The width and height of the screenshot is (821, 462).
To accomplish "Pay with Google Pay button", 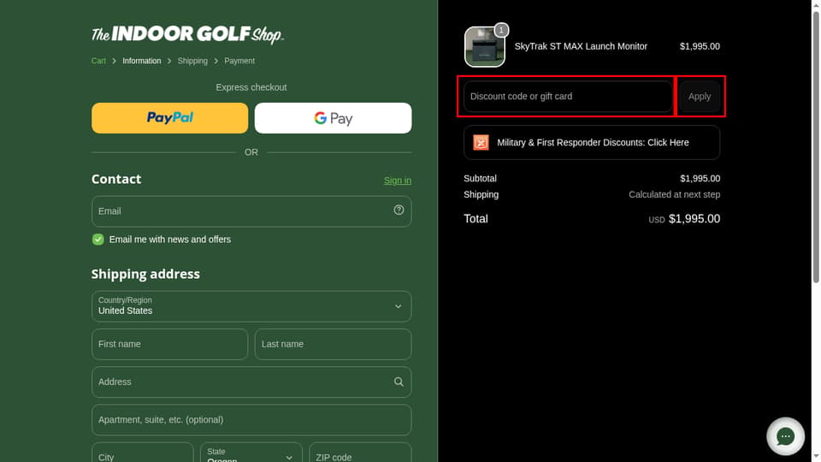I will point(333,118).
